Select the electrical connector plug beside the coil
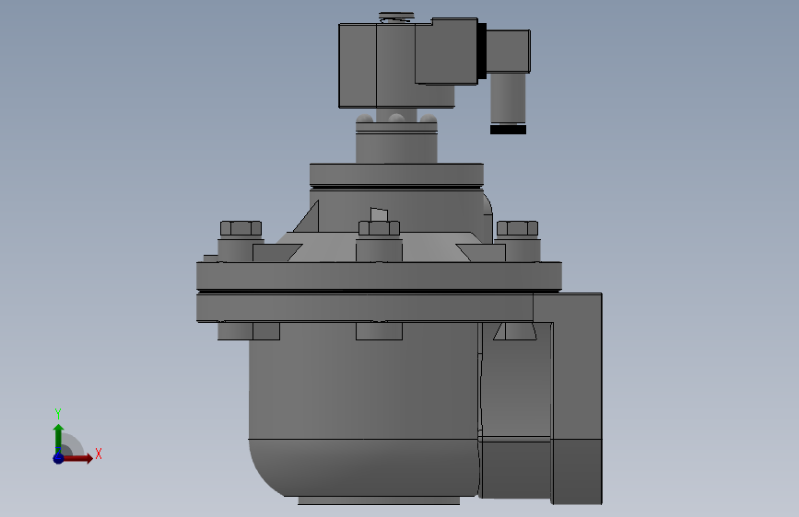The height and width of the screenshot is (517, 799). point(509,51)
